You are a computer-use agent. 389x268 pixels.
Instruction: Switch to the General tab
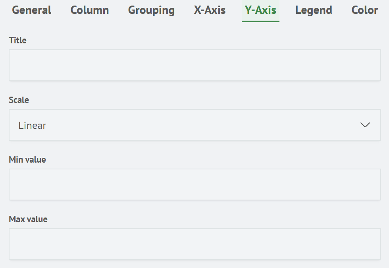click(32, 10)
